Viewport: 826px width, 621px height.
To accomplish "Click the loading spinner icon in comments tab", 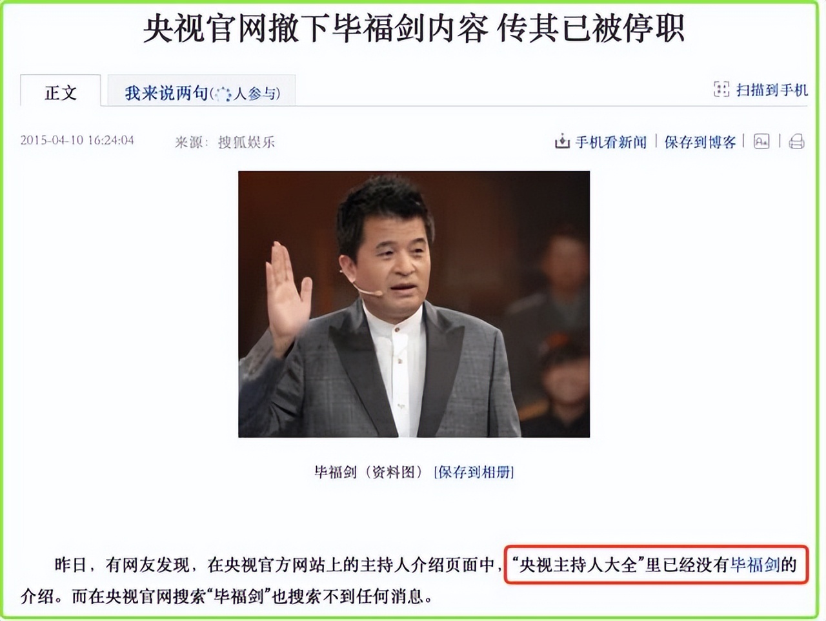I will pos(221,92).
